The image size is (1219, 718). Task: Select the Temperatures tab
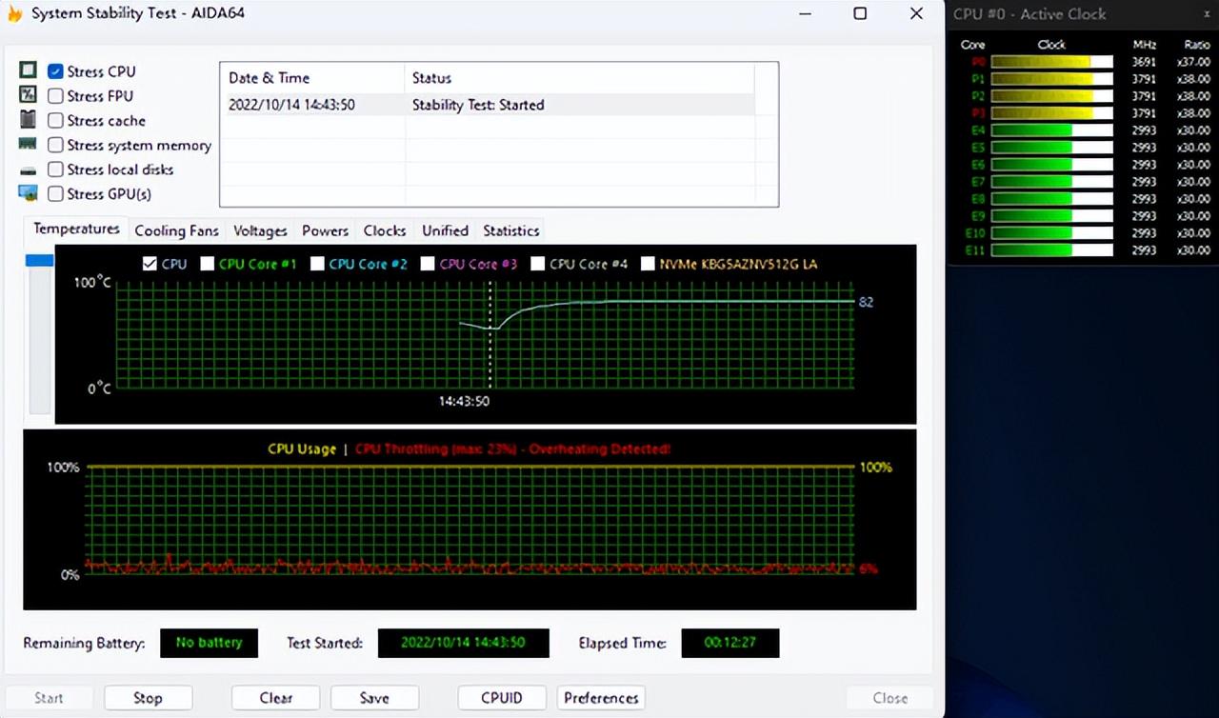(x=76, y=229)
